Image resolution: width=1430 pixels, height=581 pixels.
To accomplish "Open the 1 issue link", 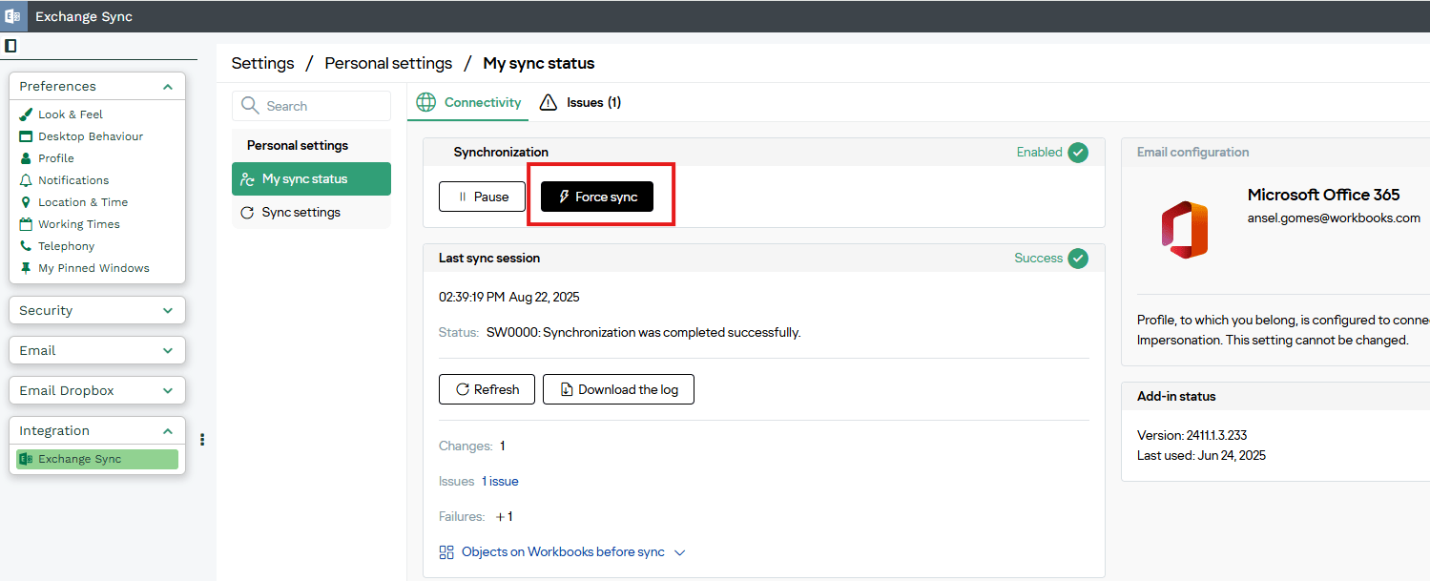I will 500,482.
